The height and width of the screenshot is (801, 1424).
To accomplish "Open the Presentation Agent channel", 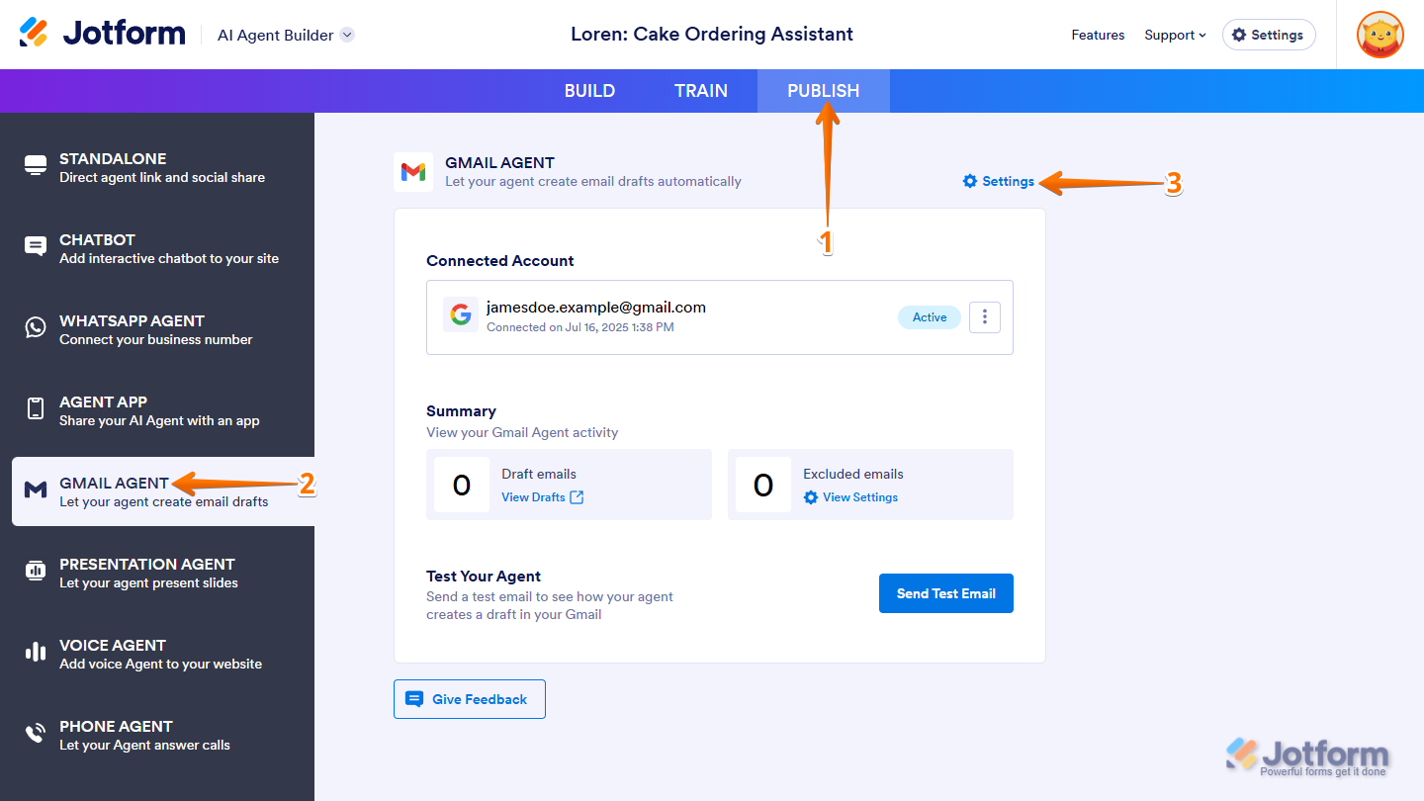I will 158,574.
